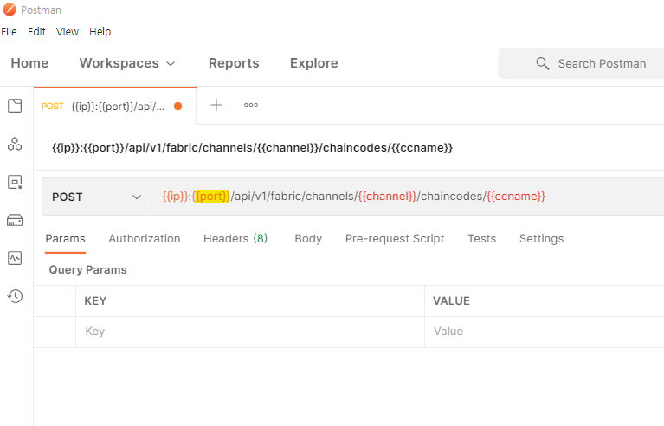Switch to the Headers (8) tab
Screen dimensions: 664x426
(235, 239)
